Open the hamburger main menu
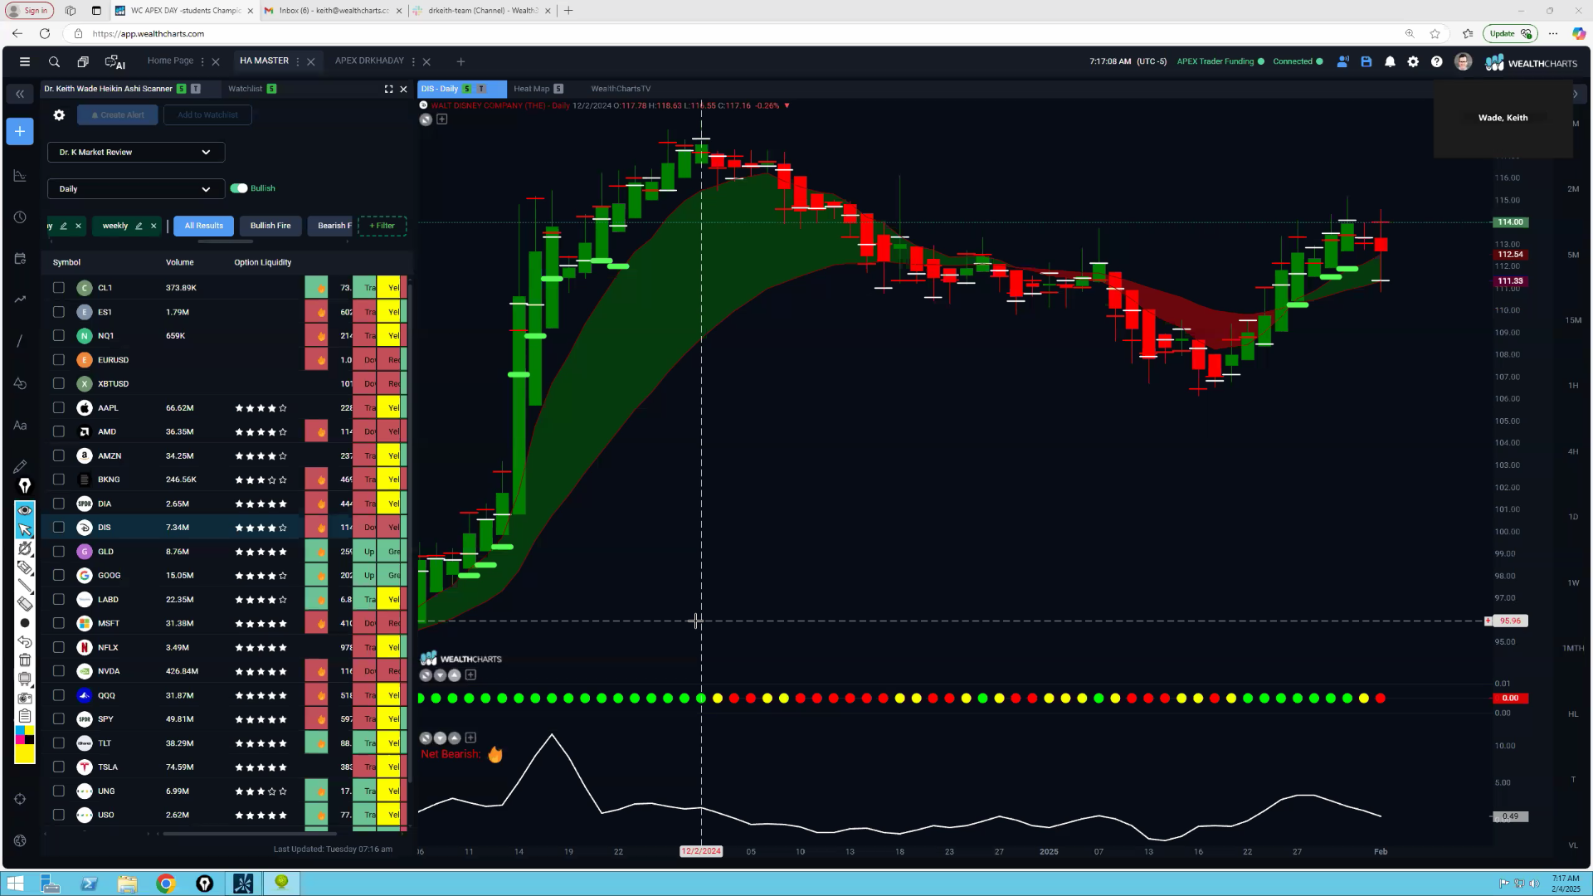 click(x=25, y=61)
